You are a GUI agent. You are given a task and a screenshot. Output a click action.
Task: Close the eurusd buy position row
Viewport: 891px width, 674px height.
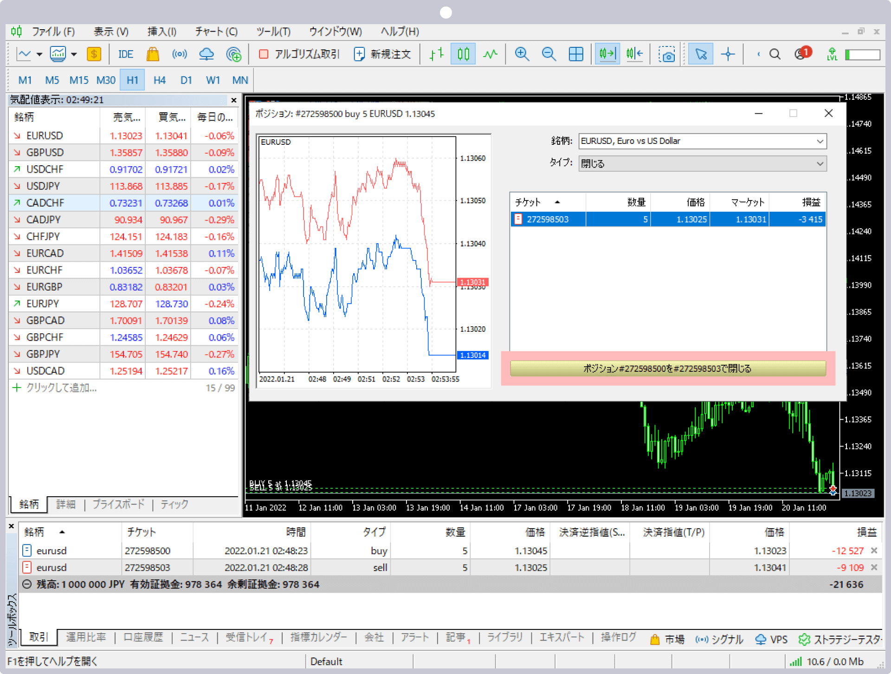(x=874, y=551)
